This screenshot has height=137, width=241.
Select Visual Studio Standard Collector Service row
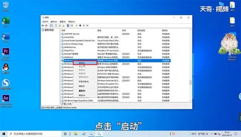coord(116,41)
